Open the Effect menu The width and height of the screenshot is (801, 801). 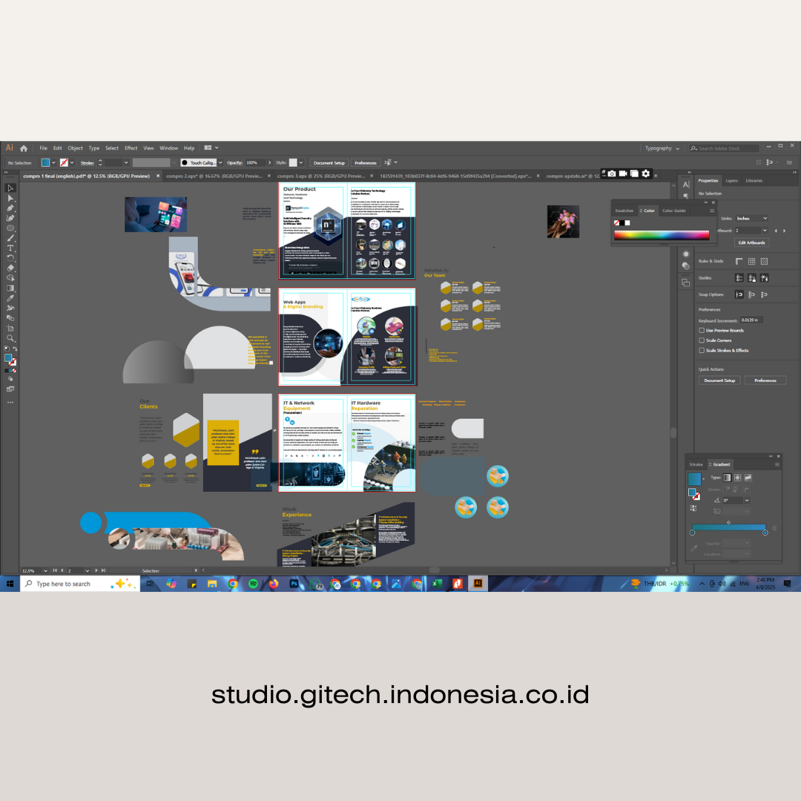point(131,148)
